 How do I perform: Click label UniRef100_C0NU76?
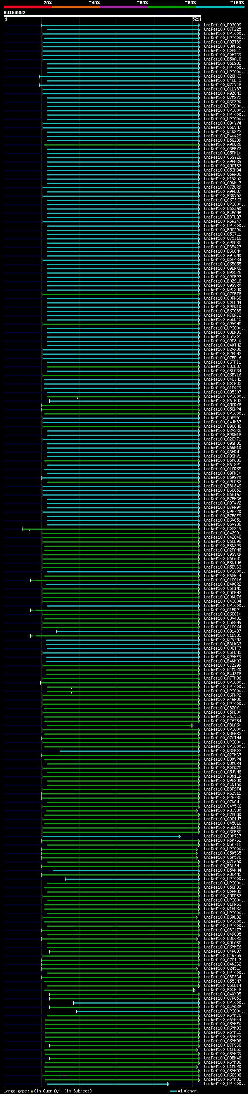pyautogui.click(x=222, y=597)
